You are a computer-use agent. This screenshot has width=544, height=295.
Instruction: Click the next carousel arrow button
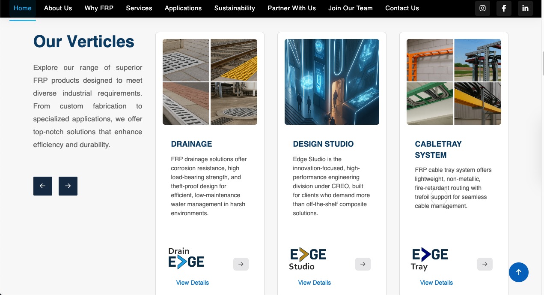(x=68, y=186)
